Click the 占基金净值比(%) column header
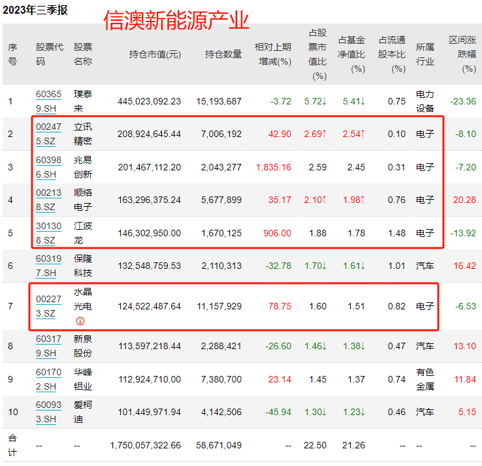 pyautogui.click(x=351, y=54)
